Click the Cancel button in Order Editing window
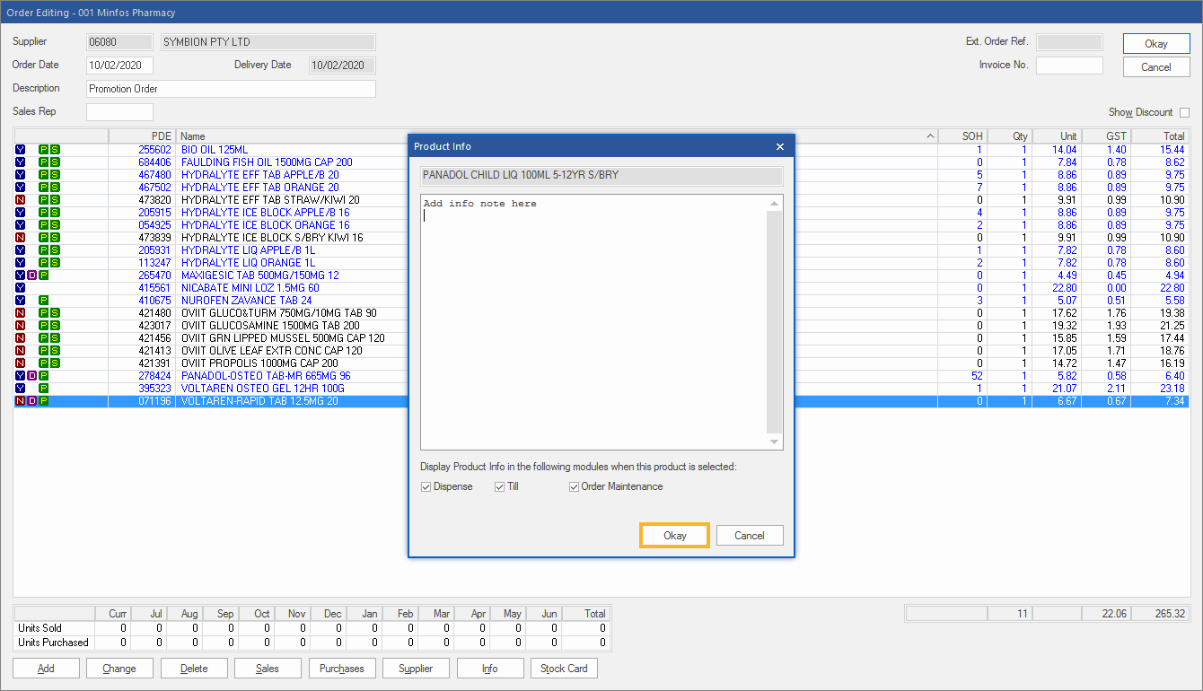Image resolution: width=1203 pixels, height=691 pixels. tap(1156, 67)
